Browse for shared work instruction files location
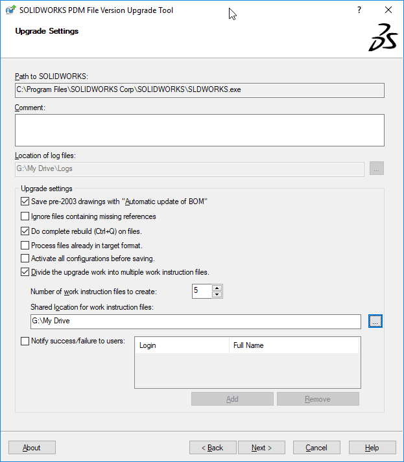 pyautogui.click(x=375, y=321)
